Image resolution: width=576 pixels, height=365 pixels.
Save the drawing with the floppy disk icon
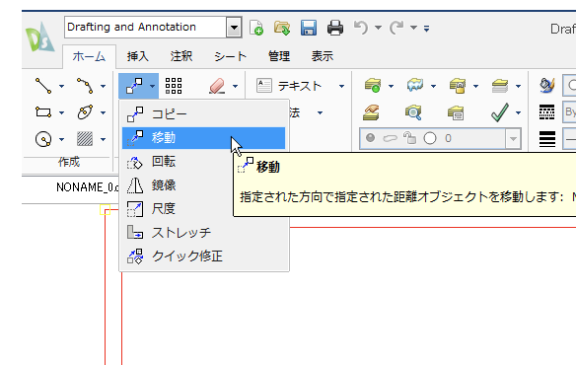tap(309, 28)
